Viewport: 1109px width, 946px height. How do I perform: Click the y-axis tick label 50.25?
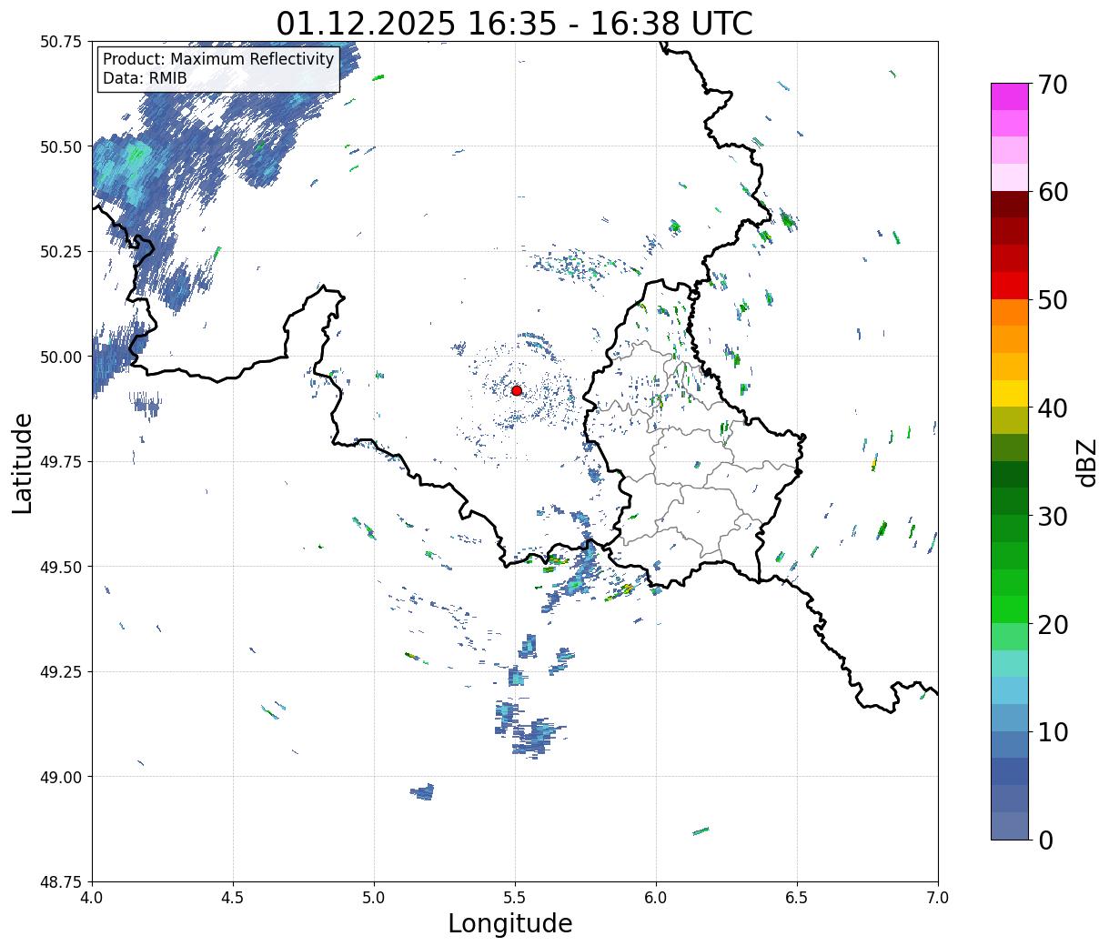click(61, 252)
